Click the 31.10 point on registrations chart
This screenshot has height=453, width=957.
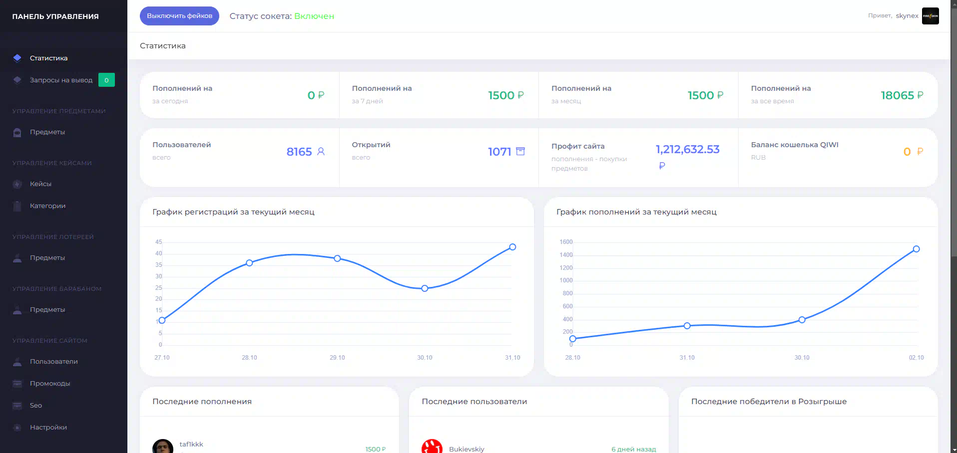coord(512,247)
